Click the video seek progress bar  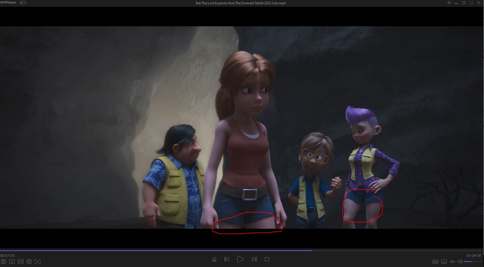(x=242, y=251)
